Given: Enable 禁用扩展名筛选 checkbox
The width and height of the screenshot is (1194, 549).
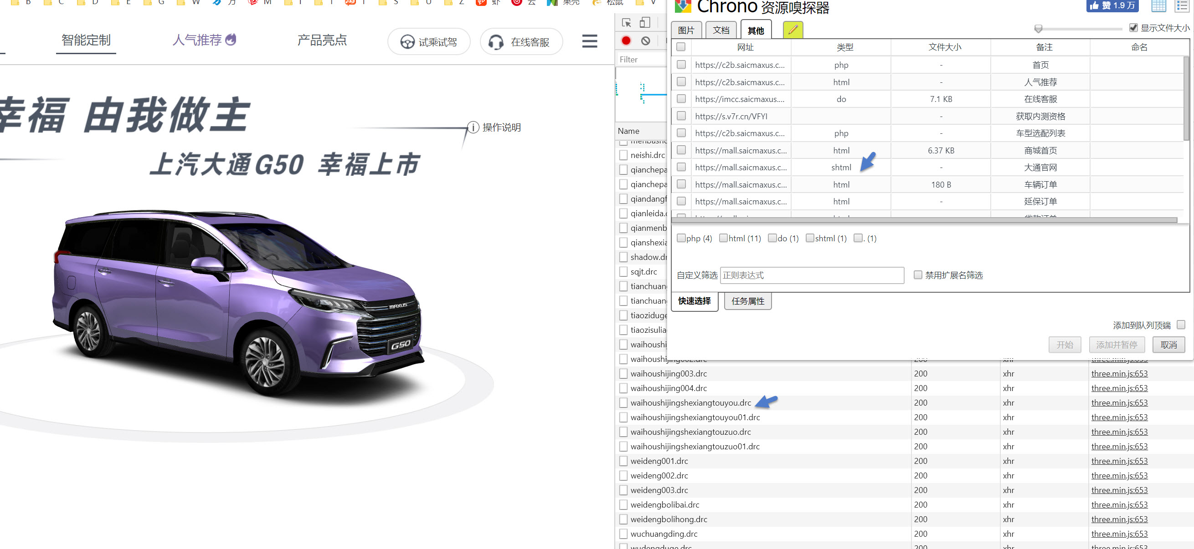Looking at the screenshot, I should (x=917, y=275).
